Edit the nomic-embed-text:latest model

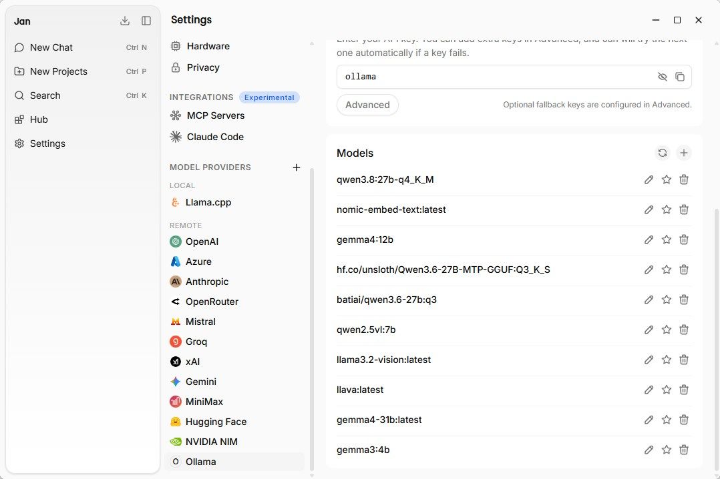point(649,209)
